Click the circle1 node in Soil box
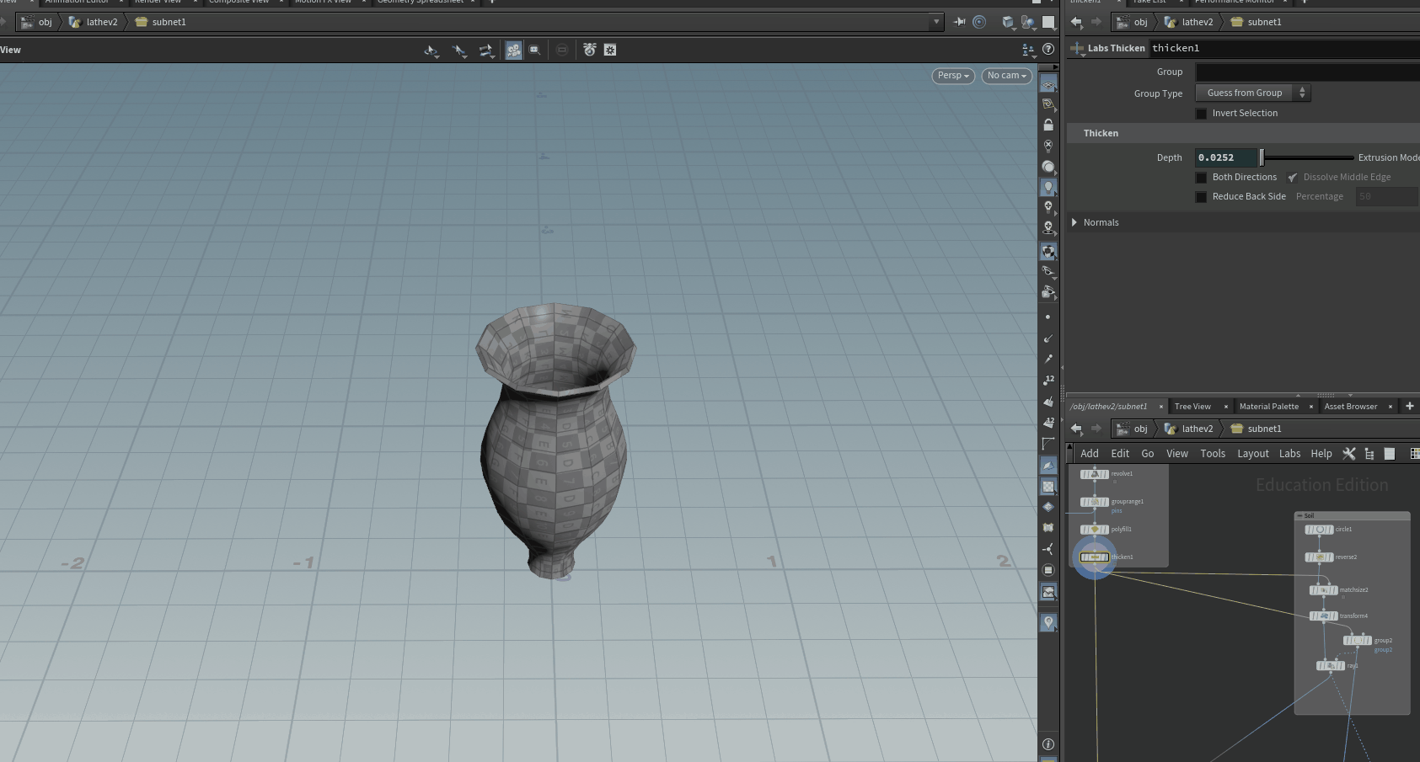 pos(1319,530)
